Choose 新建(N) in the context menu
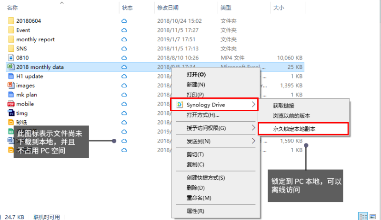This screenshot has width=381, height=220. tap(196, 85)
